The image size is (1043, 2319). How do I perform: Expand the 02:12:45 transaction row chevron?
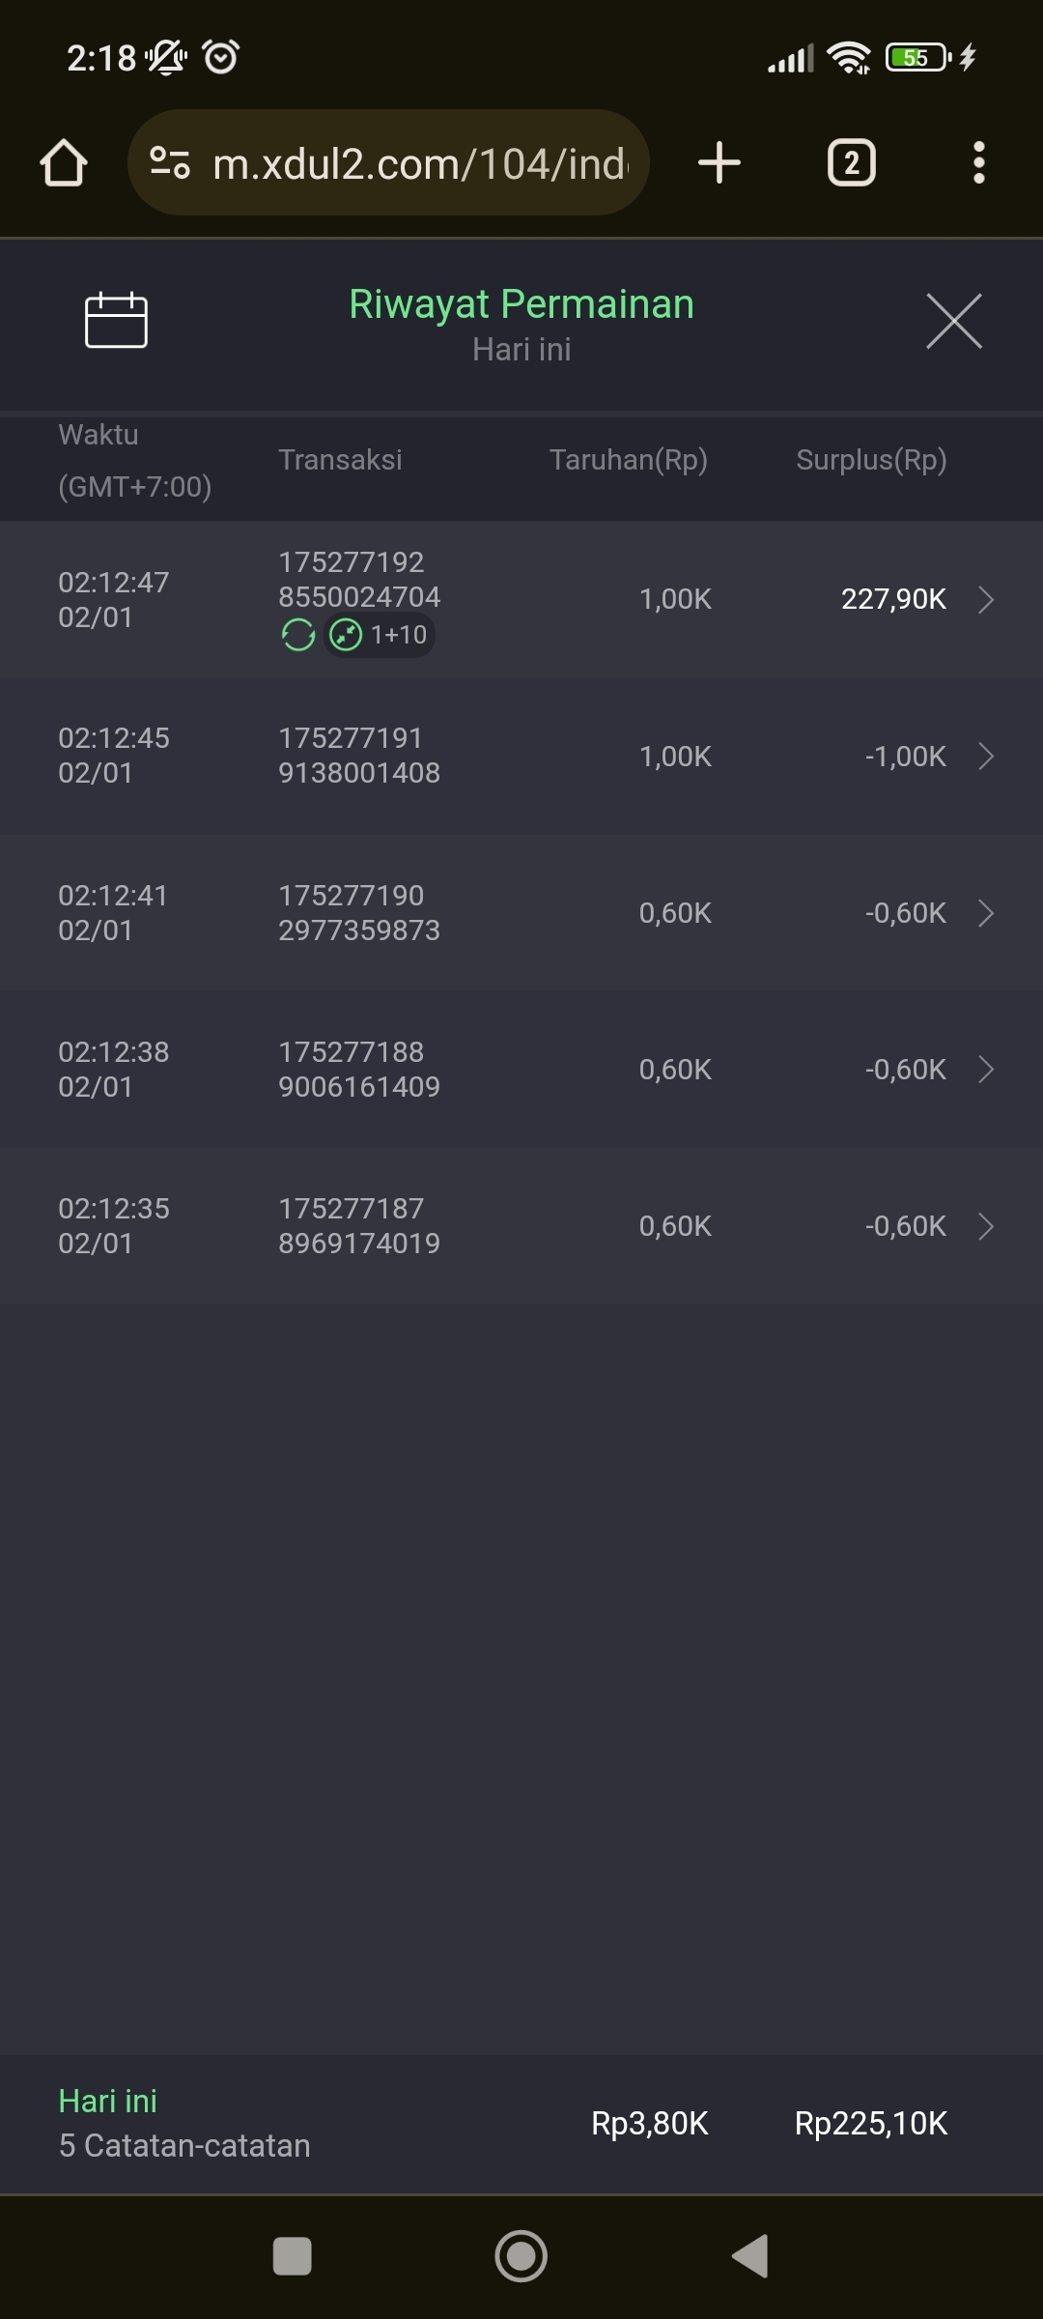[985, 756]
